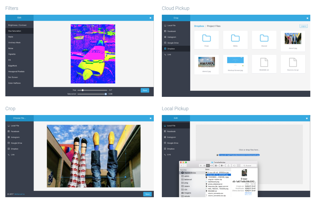
Task: Click the Finder Buscar search field
Action: (249, 166)
